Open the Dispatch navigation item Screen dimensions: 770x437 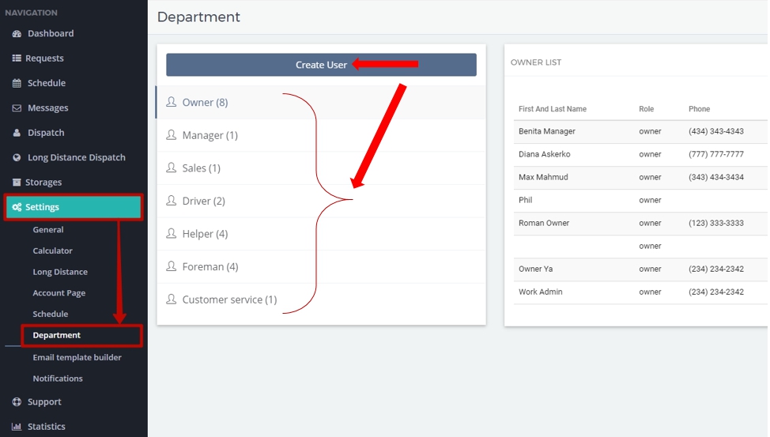[x=46, y=133]
